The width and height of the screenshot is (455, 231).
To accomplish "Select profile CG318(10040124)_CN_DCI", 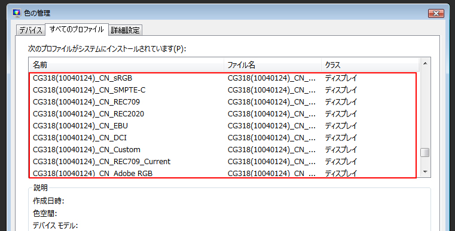I will 224,138.
